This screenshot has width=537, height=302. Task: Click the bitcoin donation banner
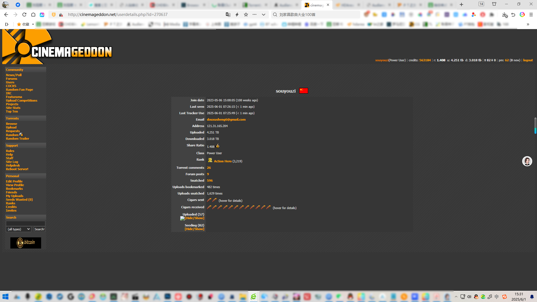tap(26, 243)
